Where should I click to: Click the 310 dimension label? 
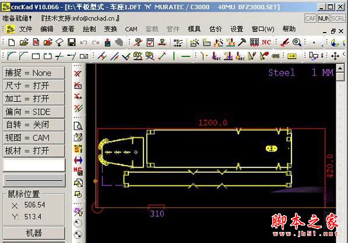[157, 214]
